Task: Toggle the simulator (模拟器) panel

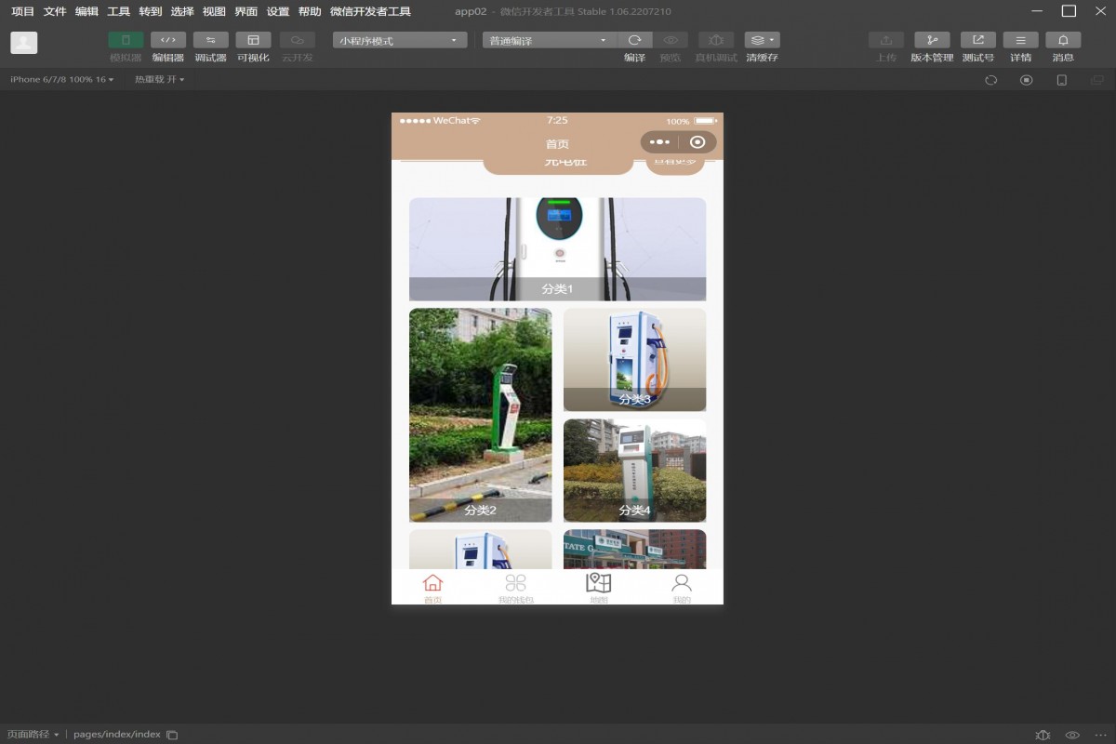Action: coord(126,41)
